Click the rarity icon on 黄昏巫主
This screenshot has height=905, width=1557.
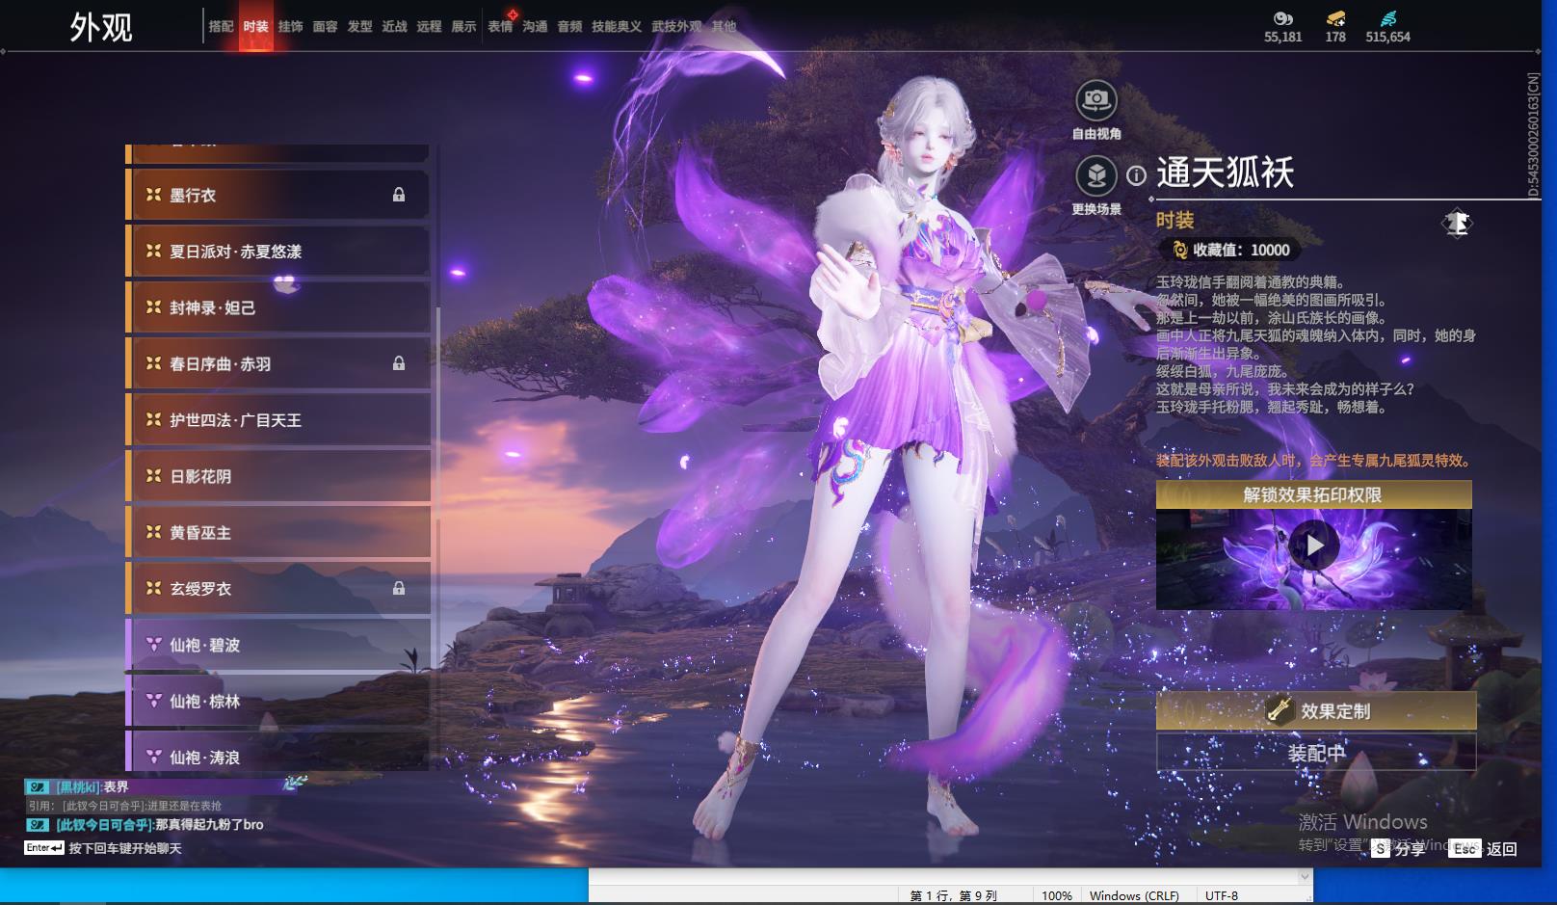tap(153, 532)
